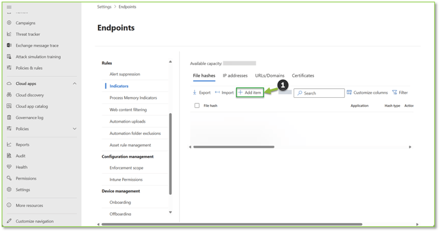The width and height of the screenshot is (440, 232).
Task: Open the Governance log clipboard icon
Action: coord(9,117)
